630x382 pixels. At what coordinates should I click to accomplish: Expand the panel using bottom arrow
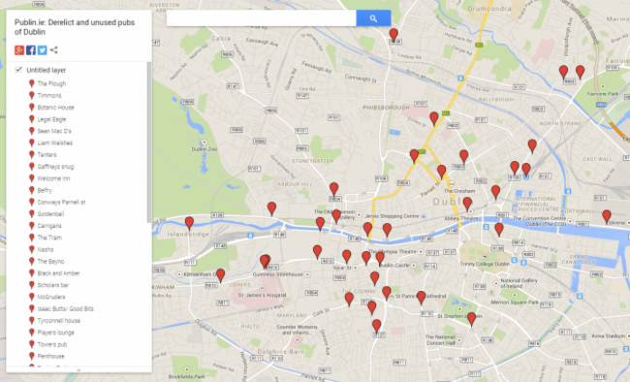point(79,370)
